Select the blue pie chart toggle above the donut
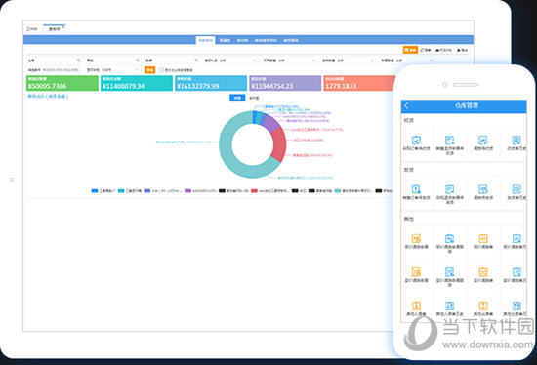The height and width of the screenshot is (365, 537). (x=237, y=98)
